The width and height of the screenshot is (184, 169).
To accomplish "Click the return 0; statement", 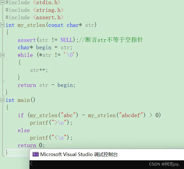I will pos(31,145).
